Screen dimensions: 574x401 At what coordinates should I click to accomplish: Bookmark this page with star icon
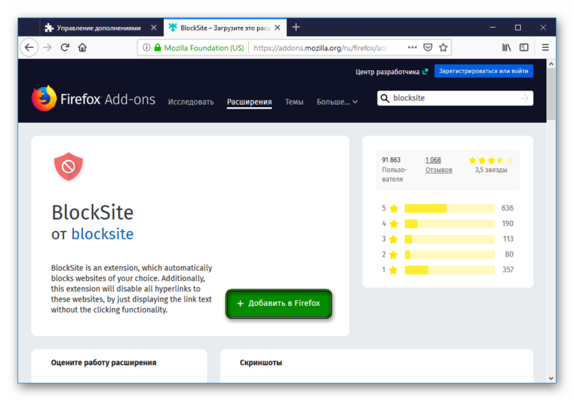click(x=443, y=47)
